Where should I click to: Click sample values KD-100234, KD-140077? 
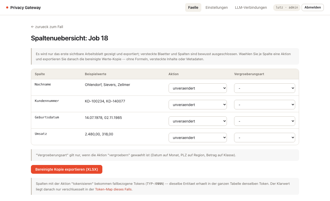pyautogui.click(x=105, y=101)
